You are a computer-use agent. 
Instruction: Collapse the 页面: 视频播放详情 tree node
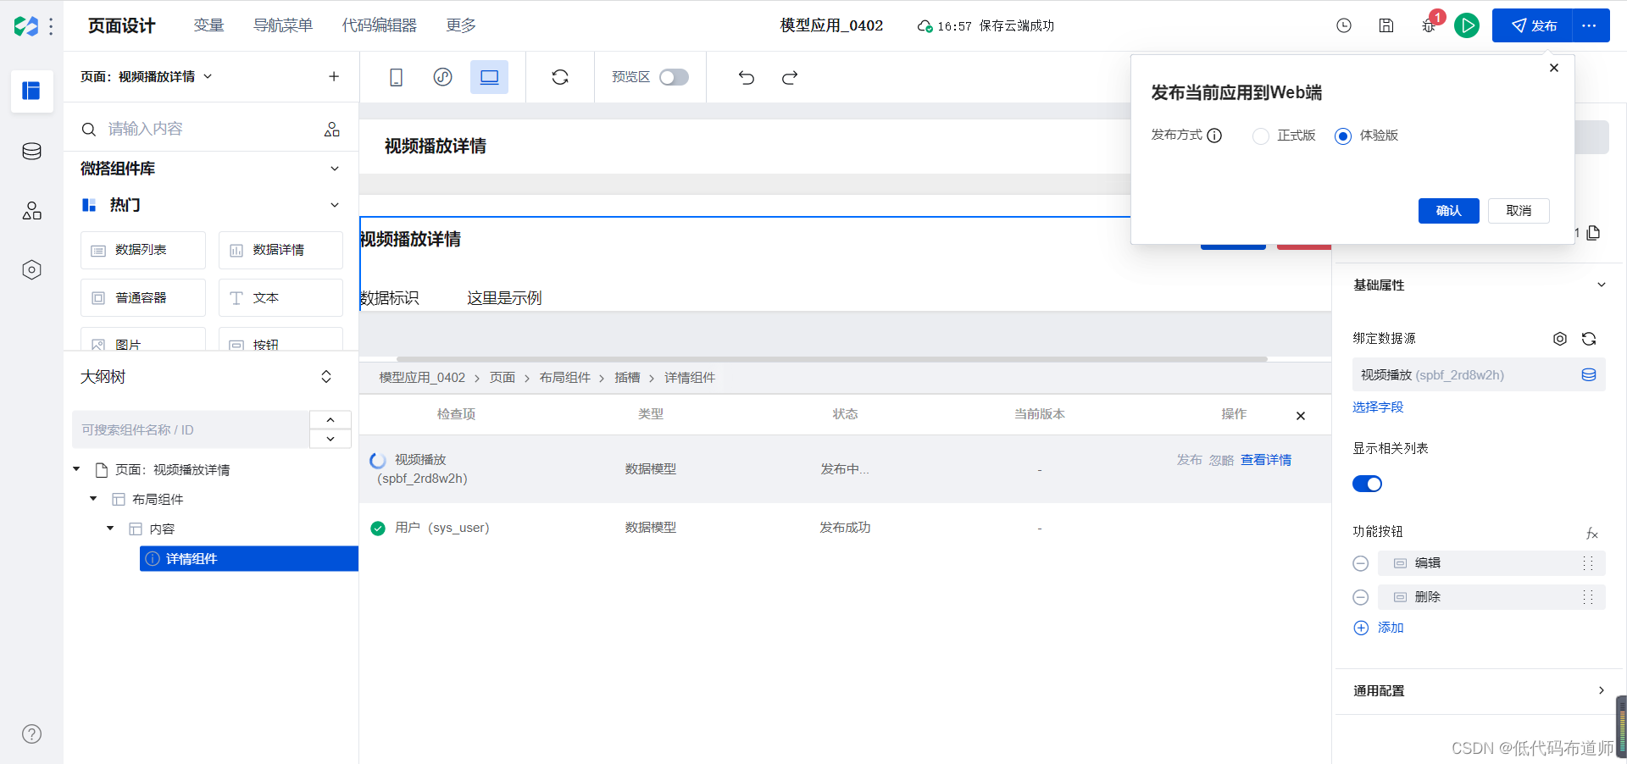76,469
